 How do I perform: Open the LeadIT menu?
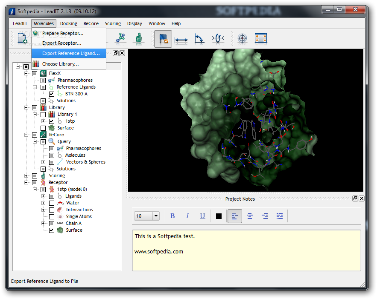20,23
